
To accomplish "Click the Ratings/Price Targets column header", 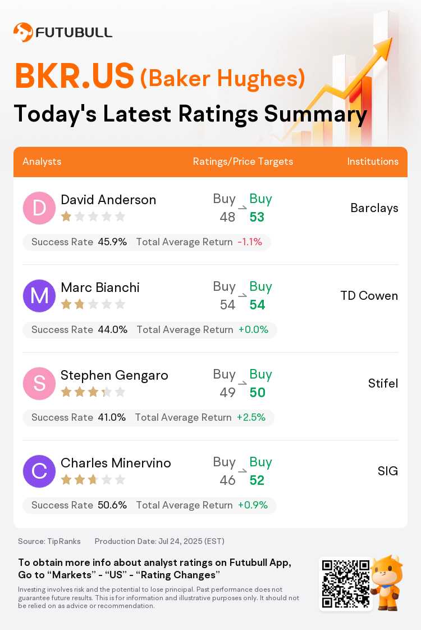I will tap(242, 161).
